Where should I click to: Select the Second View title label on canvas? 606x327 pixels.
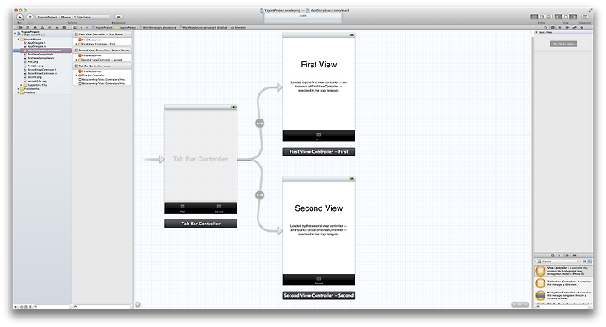coord(319,208)
